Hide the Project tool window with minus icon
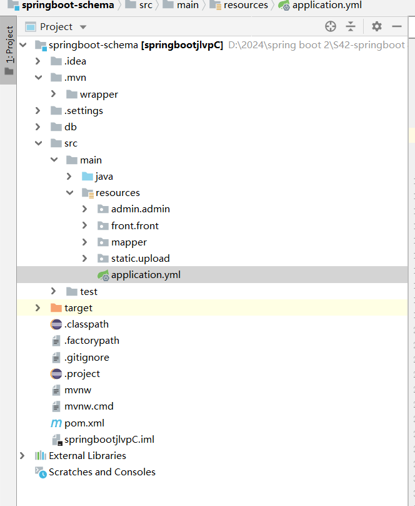Image resolution: width=415 pixels, height=506 pixels. [396, 26]
